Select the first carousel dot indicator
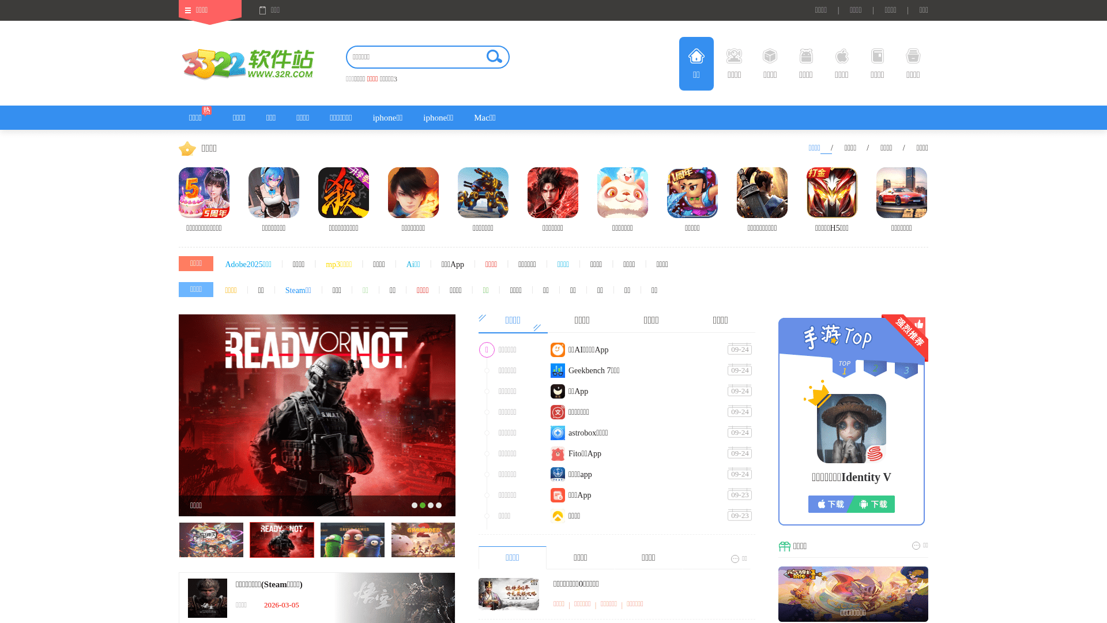1107x623 pixels. click(x=415, y=505)
